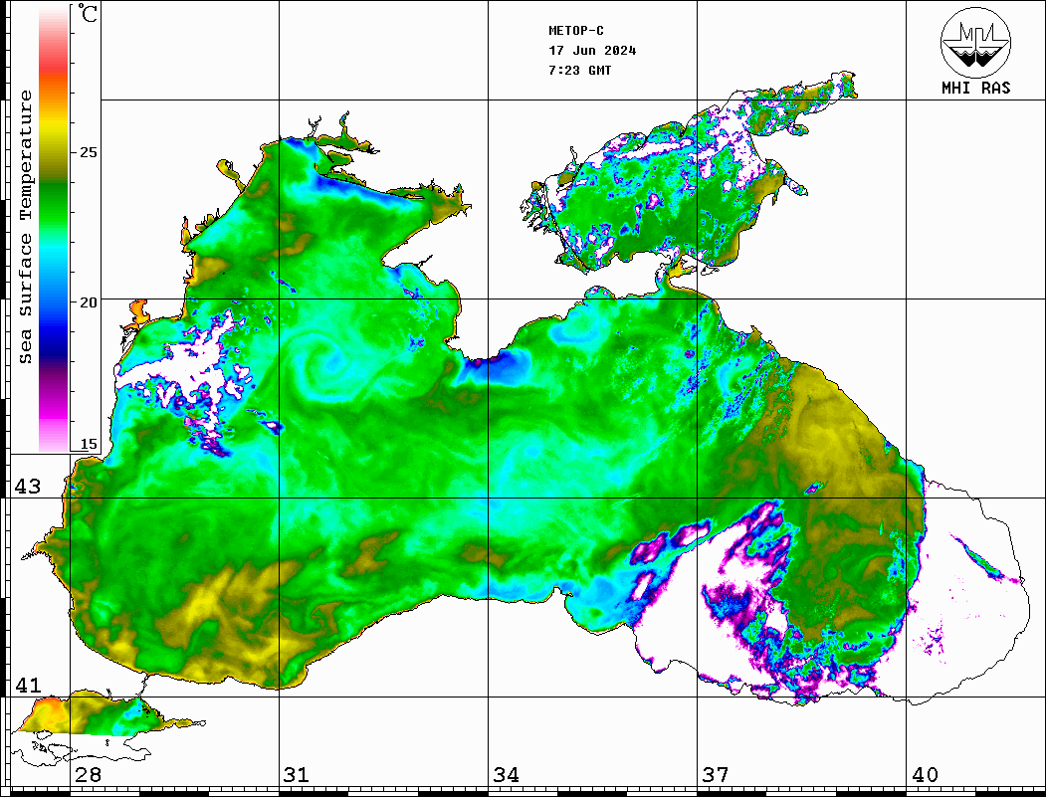Screen dimensions: 1046x797
Task: Click the MHI RAS logo emblem
Action: point(975,42)
